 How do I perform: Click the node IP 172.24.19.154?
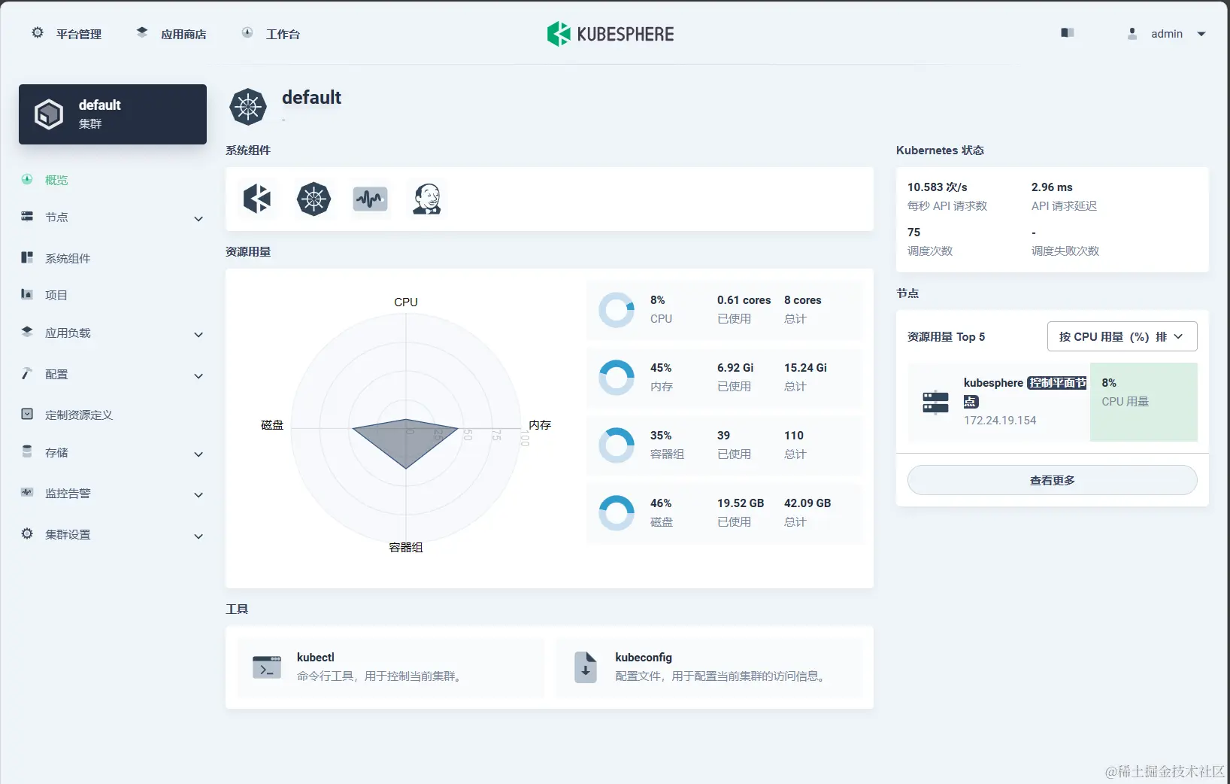[1000, 421]
